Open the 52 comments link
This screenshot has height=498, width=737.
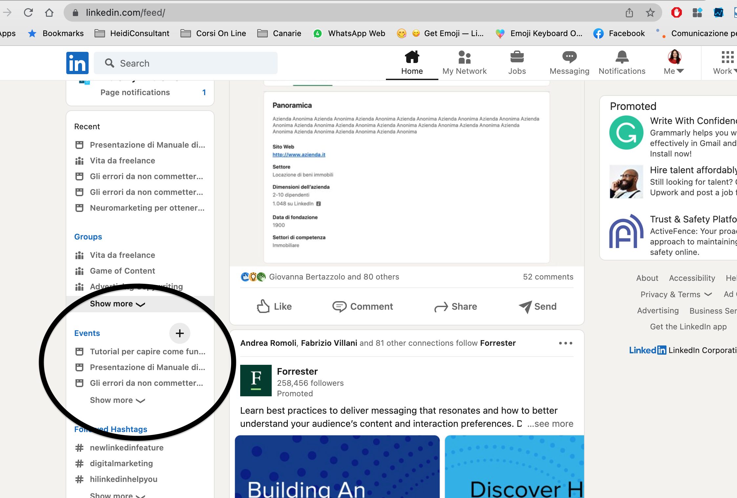(548, 277)
